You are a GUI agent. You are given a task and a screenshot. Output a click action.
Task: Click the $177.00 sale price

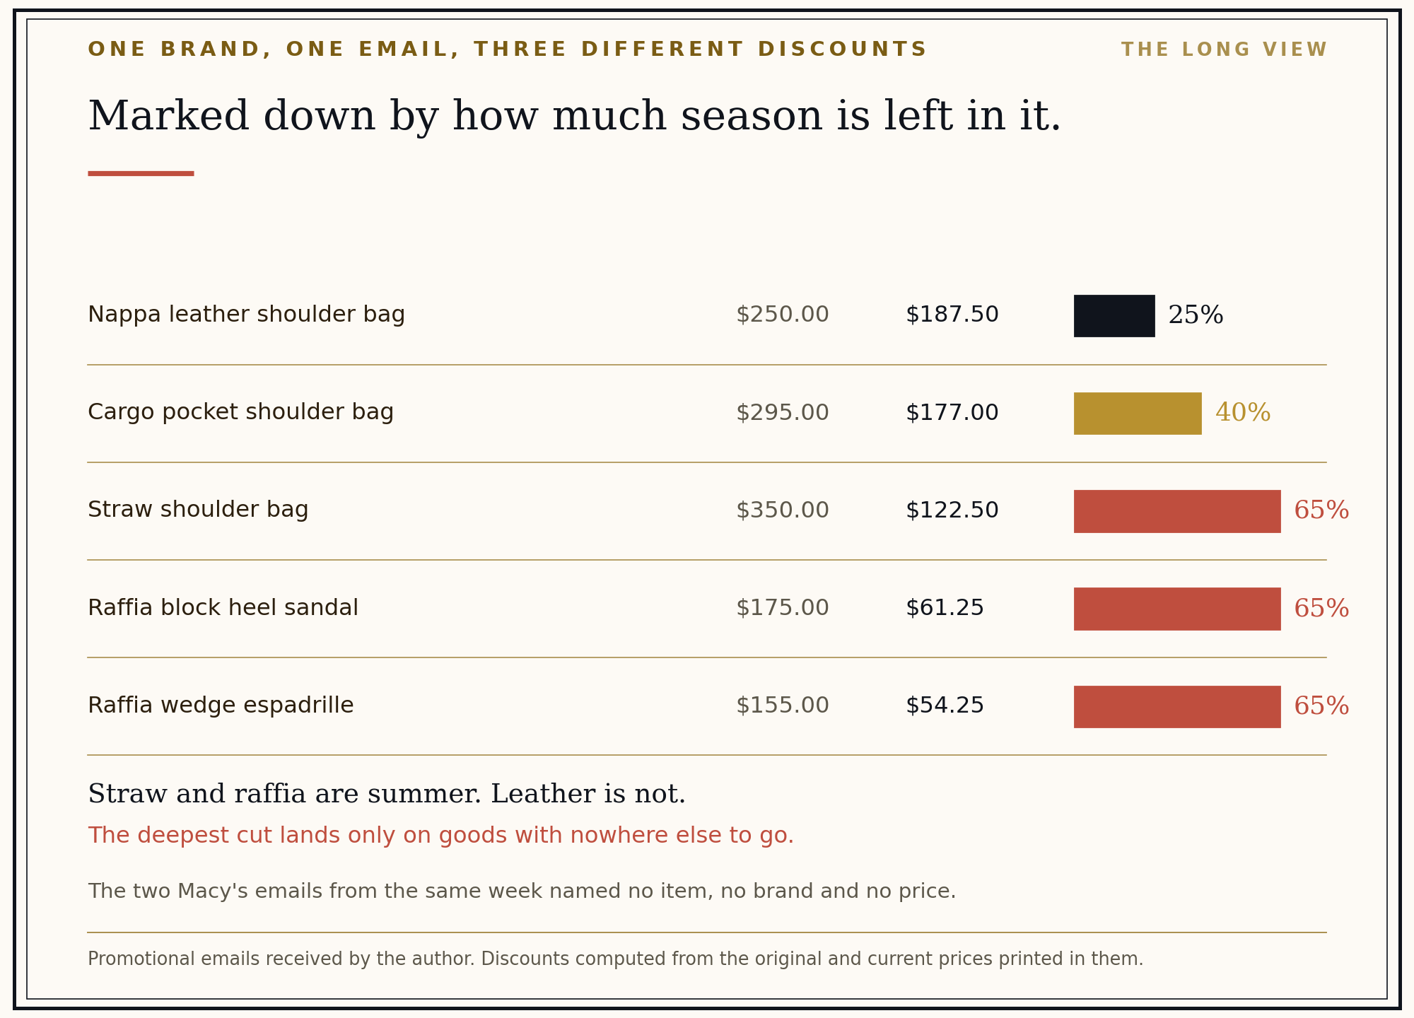coord(952,413)
